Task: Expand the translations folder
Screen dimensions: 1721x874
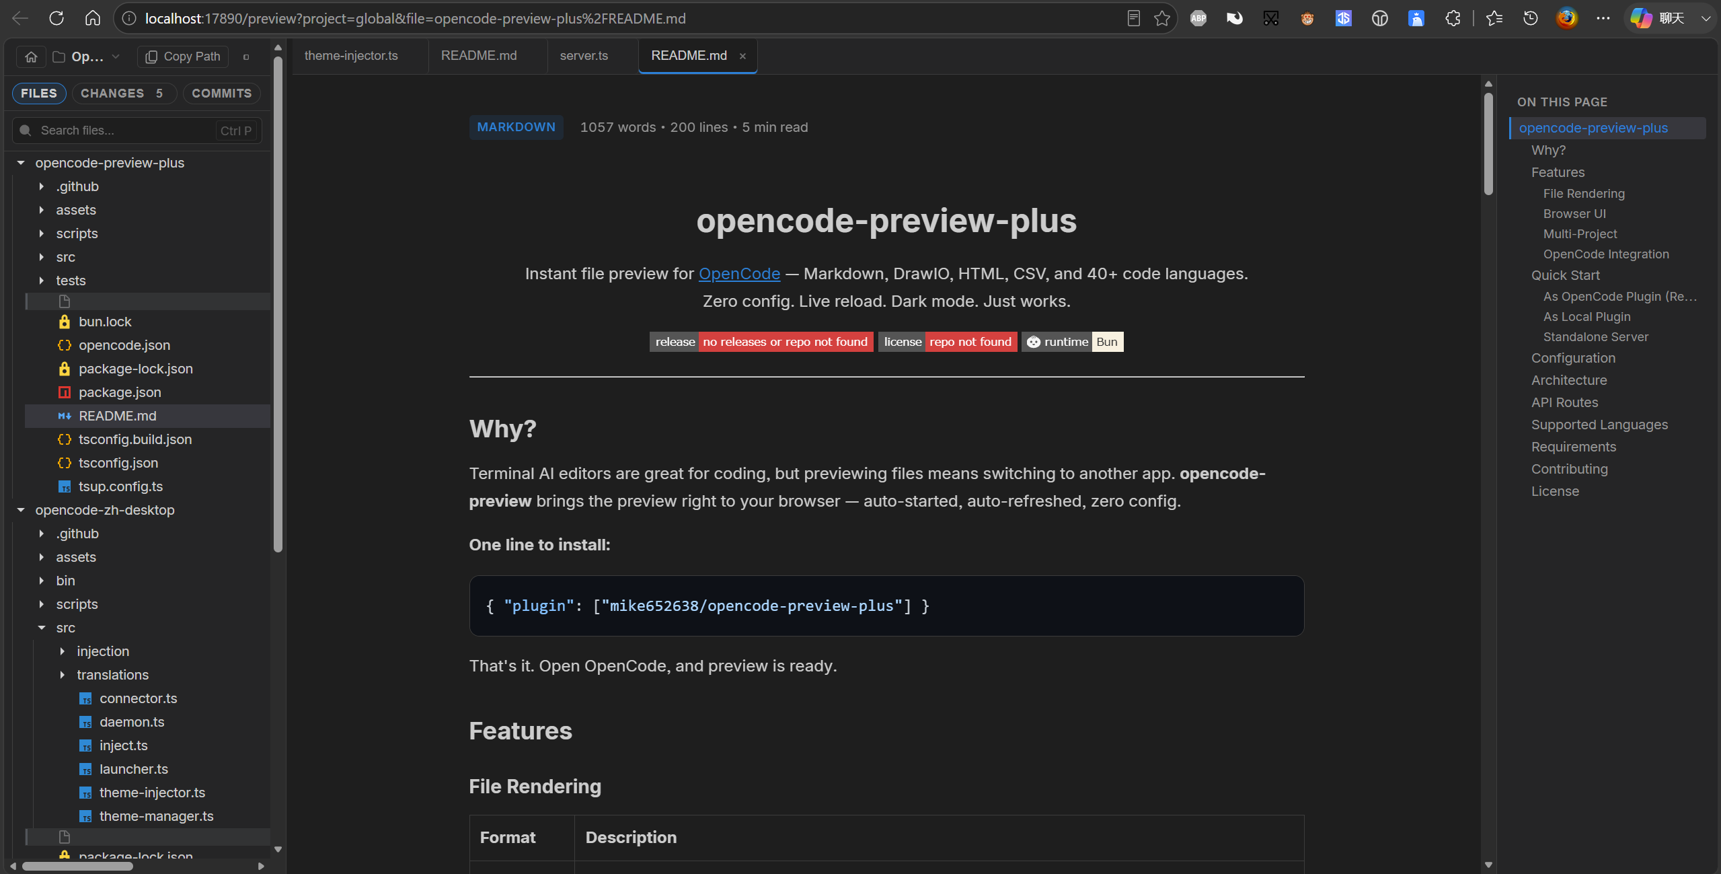Action: click(x=63, y=675)
